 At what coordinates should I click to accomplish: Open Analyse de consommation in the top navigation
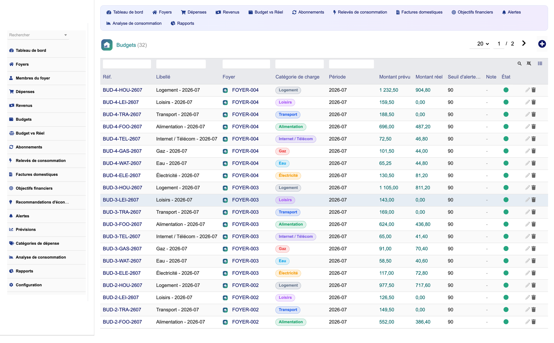(x=134, y=23)
